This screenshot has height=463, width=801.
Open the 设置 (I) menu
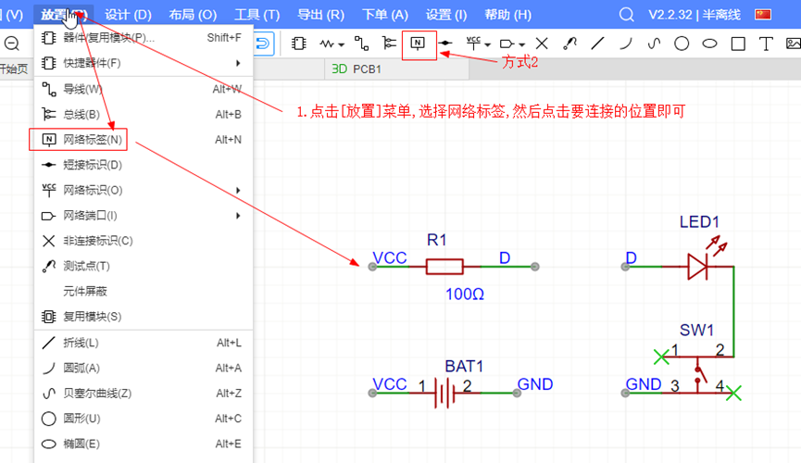click(x=446, y=15)
